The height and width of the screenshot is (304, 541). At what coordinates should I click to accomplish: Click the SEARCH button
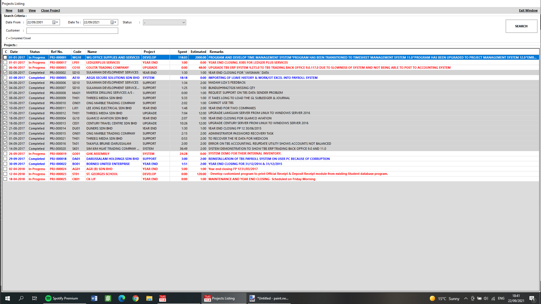tap(521, 26)
